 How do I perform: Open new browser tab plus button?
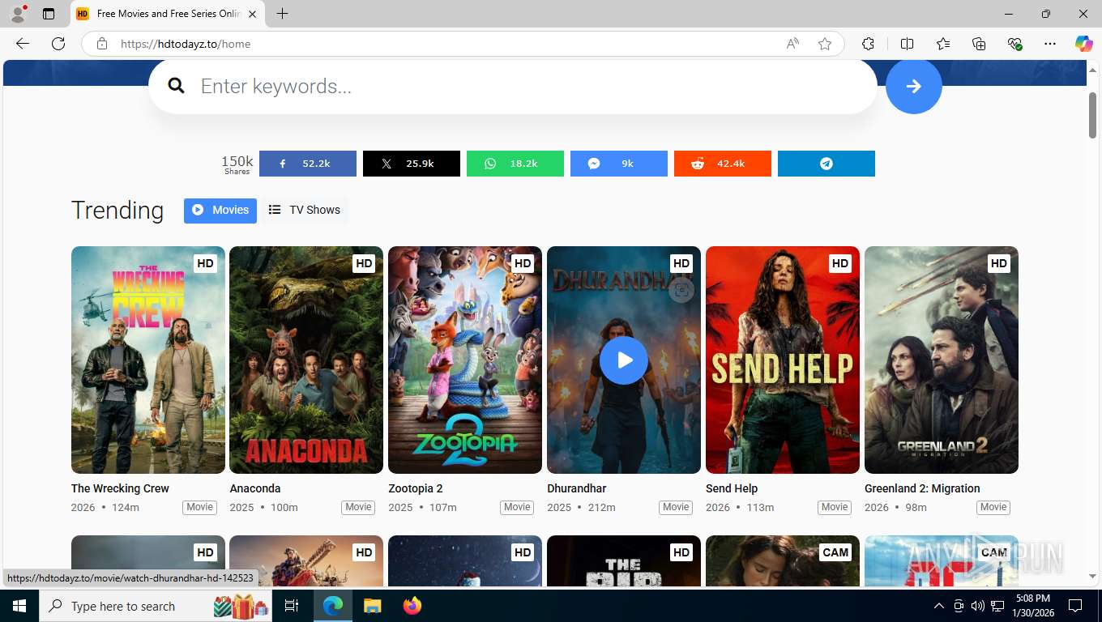[x=282, y=14]
